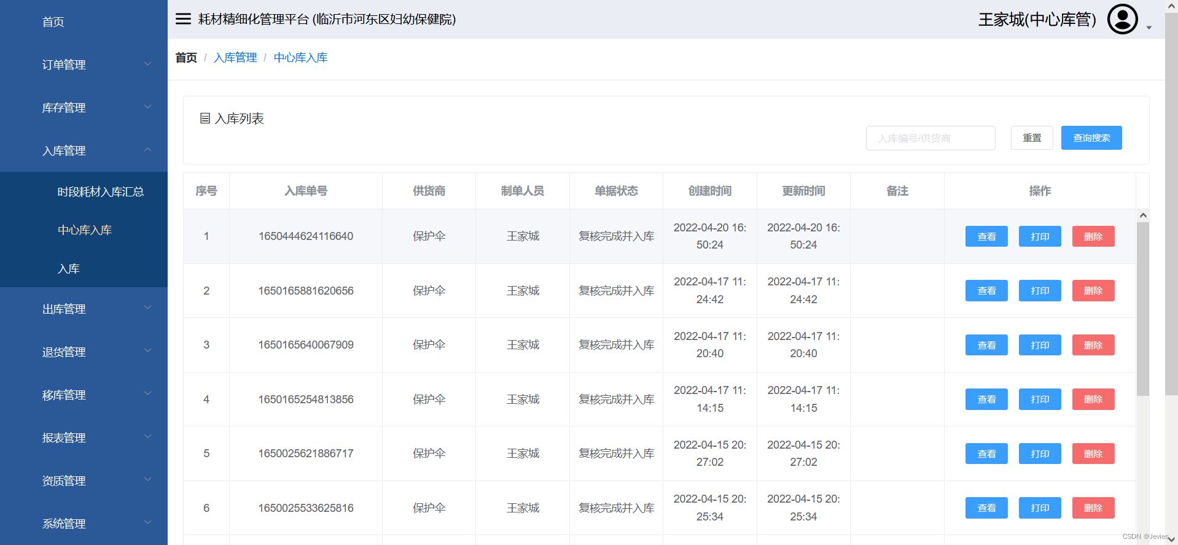Select order number 1650025533625816 cell

pos(306,508)
